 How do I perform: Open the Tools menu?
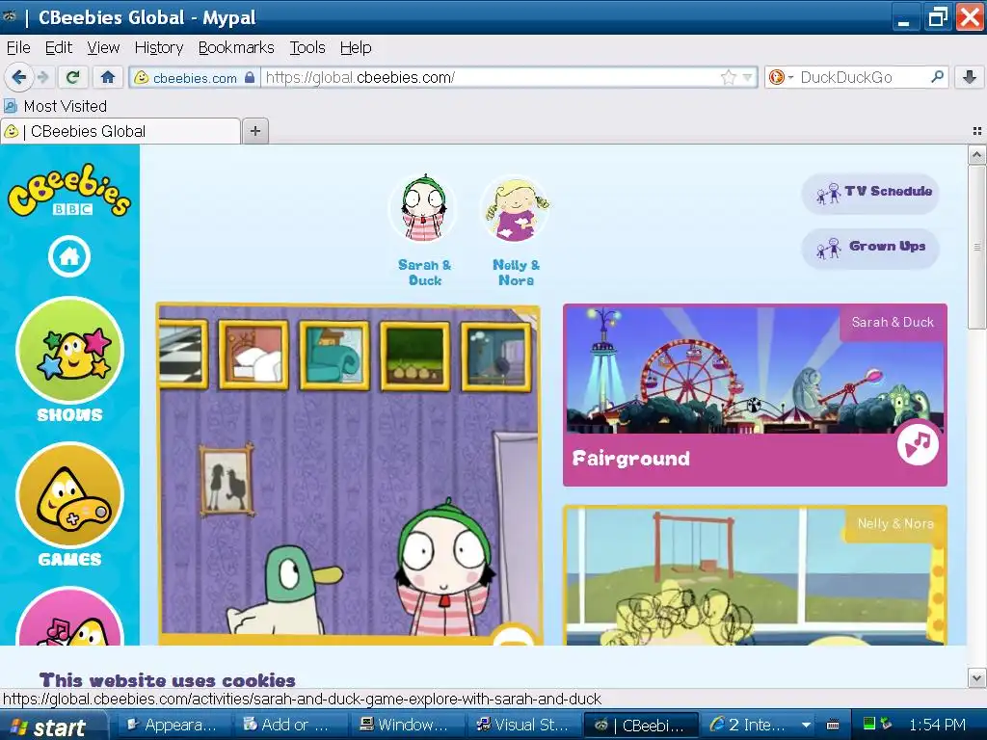click(307, 48)
